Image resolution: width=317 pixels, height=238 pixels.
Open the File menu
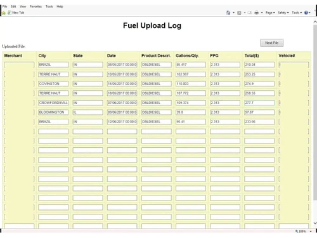[4, 6]
